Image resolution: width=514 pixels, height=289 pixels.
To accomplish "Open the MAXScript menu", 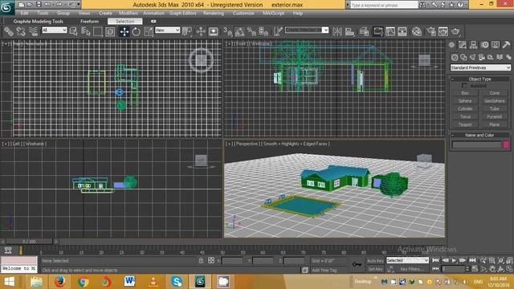I will tap(273, 13).
